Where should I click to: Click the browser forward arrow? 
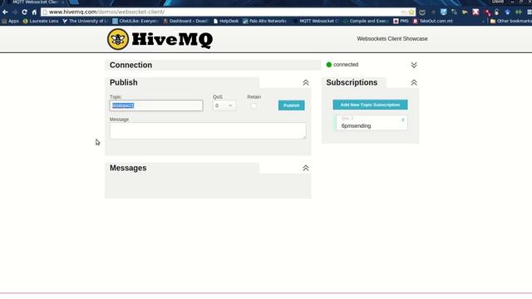[15, 12]
